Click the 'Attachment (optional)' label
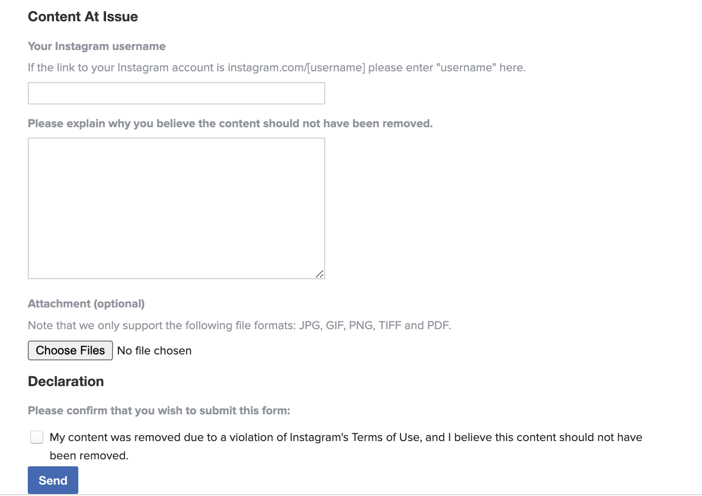 click(x=86, y=303)
